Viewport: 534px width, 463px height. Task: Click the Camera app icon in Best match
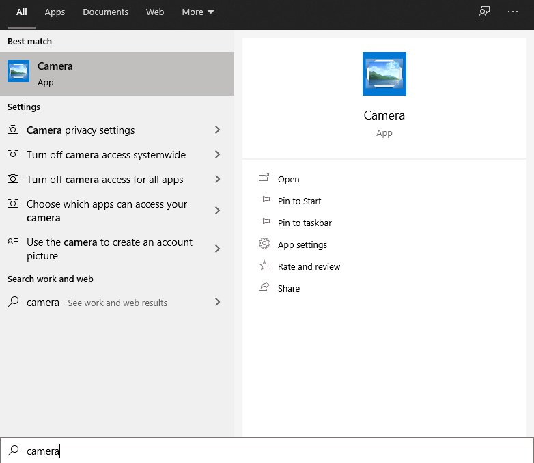[x=18, y=71]
